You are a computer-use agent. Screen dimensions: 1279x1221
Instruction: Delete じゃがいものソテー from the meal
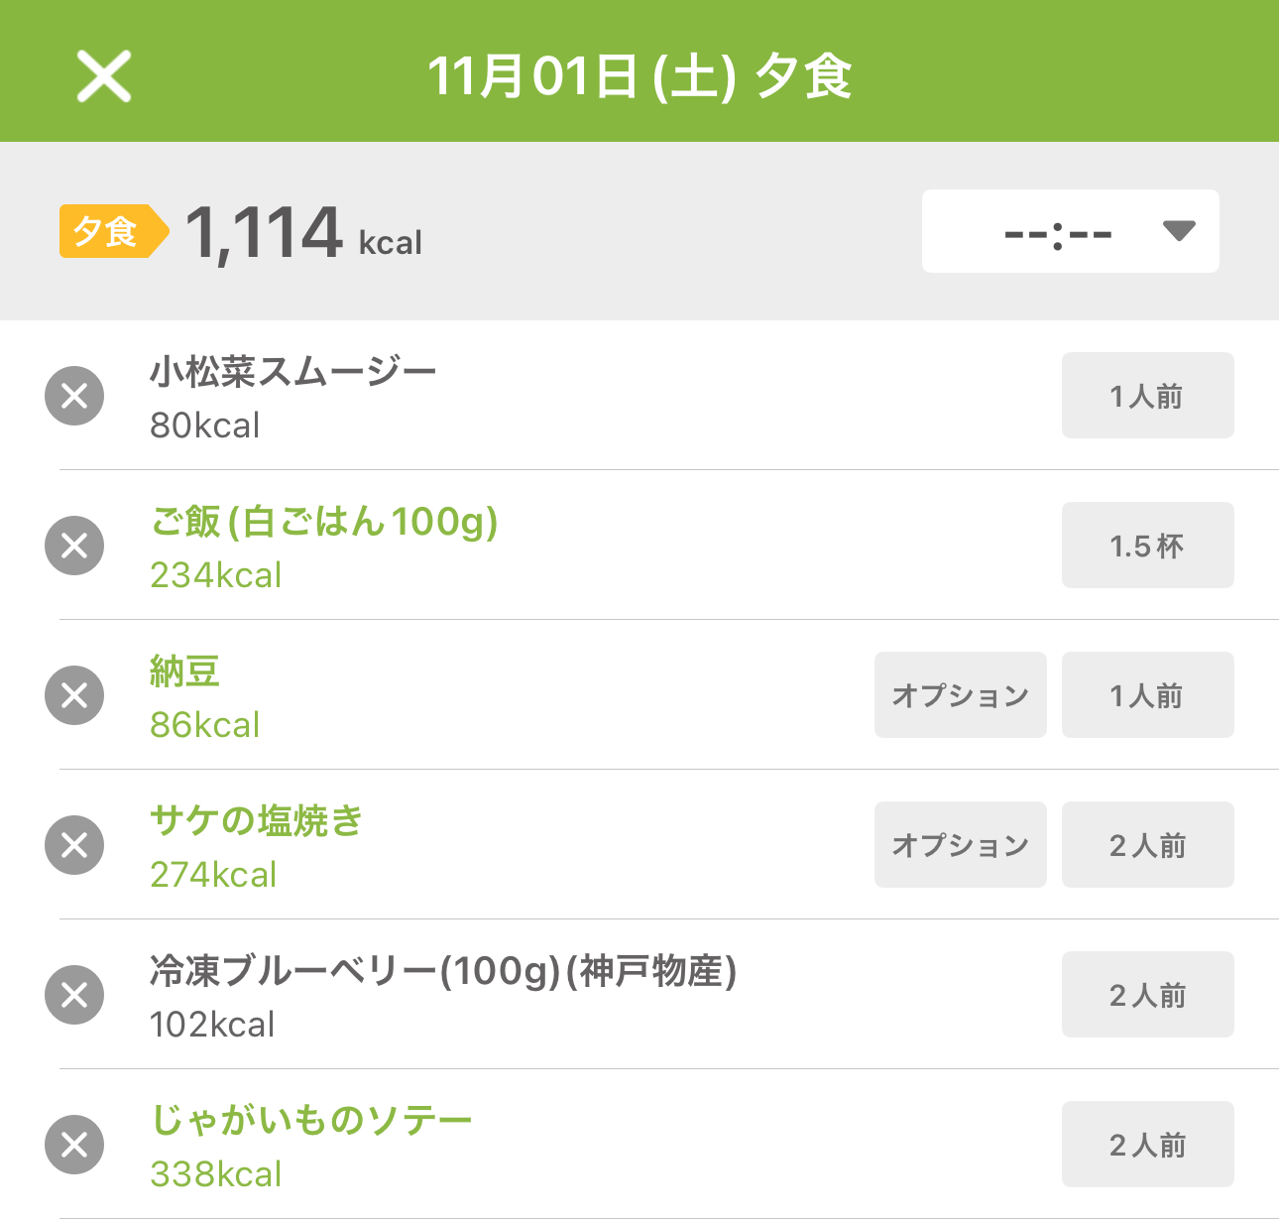(74, 1145)
